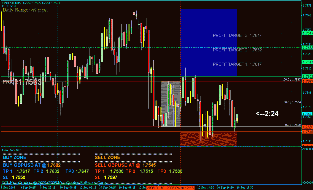Click the Fibonacci '100.0 1.7597' level label
The height and width of the screenshot is (190, 313).
pyautogui.click(x=291, y=79)
